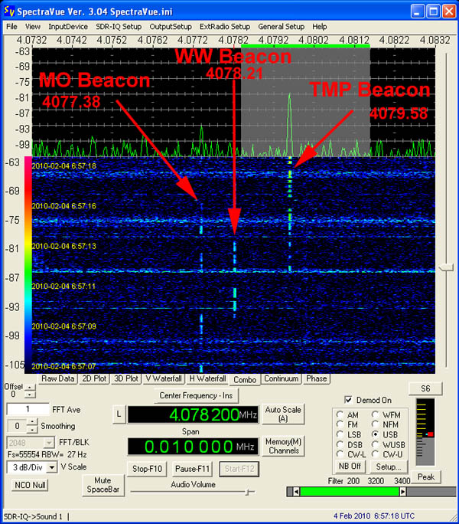Click the Center Frequency - Ins button
459x524 pixels.
tap(197, 395)
